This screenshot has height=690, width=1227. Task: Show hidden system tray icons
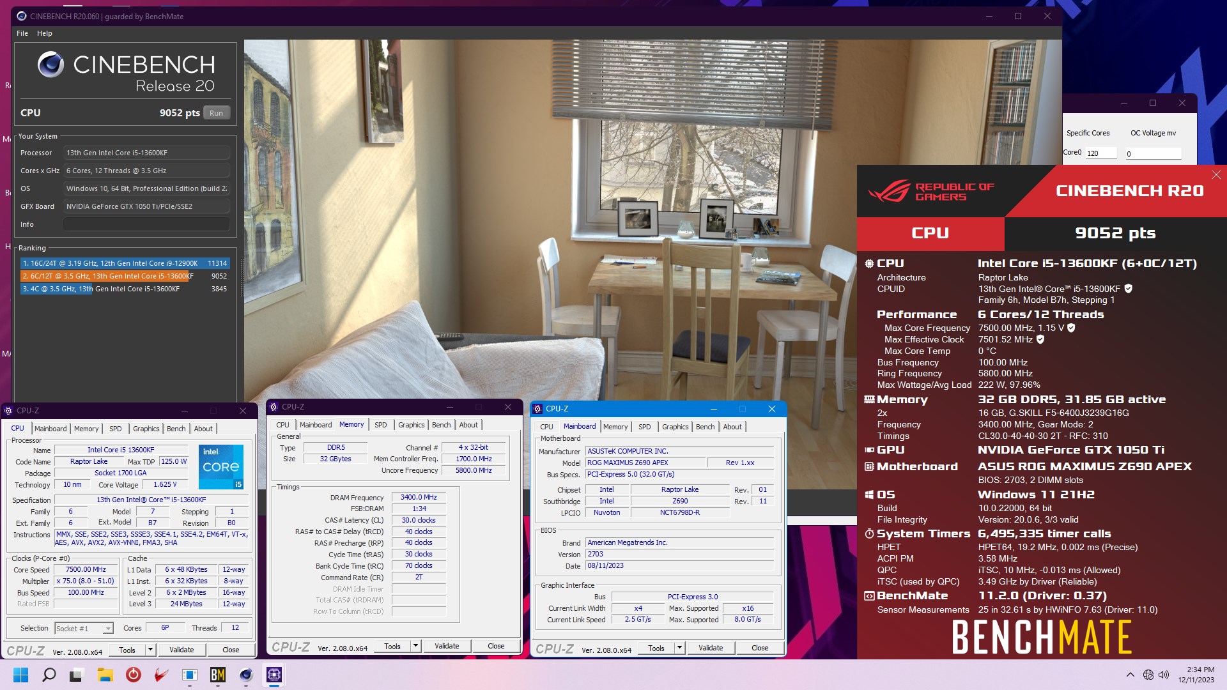tap(1130, 675)
